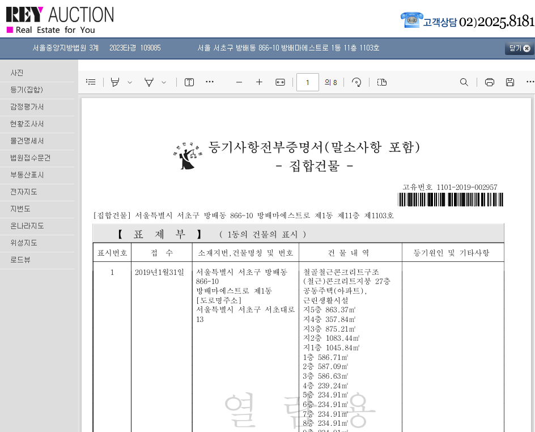535x432 pixels.
Task: Click the REY AUCTION logo
Action: [x=60, y=20]
